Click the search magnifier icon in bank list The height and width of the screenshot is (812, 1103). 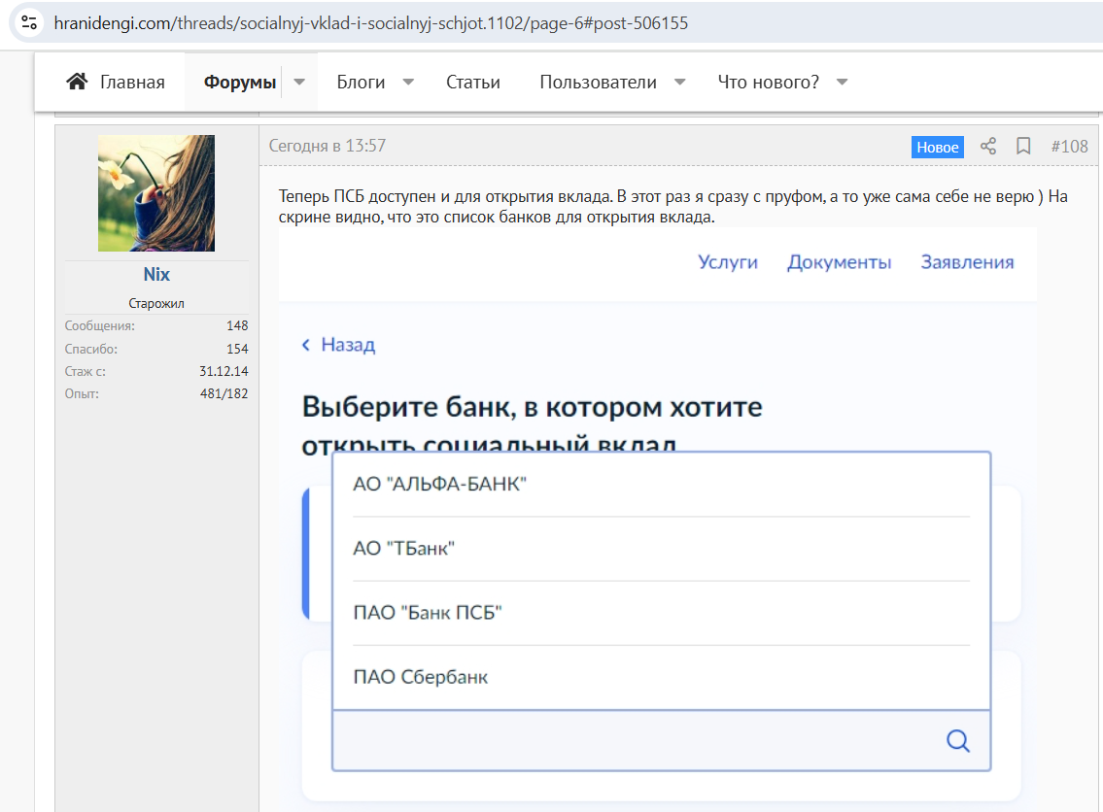click(958, 740)
